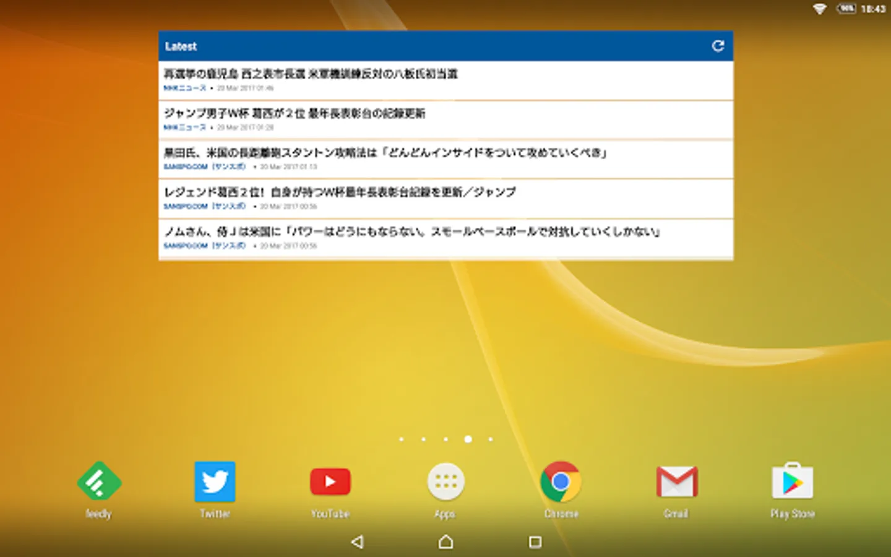Tap NHKニュース source under the ジャンプ男子W杯 headline
The image size is (891, 557).
pyautogui.click(x=185, y=127)
